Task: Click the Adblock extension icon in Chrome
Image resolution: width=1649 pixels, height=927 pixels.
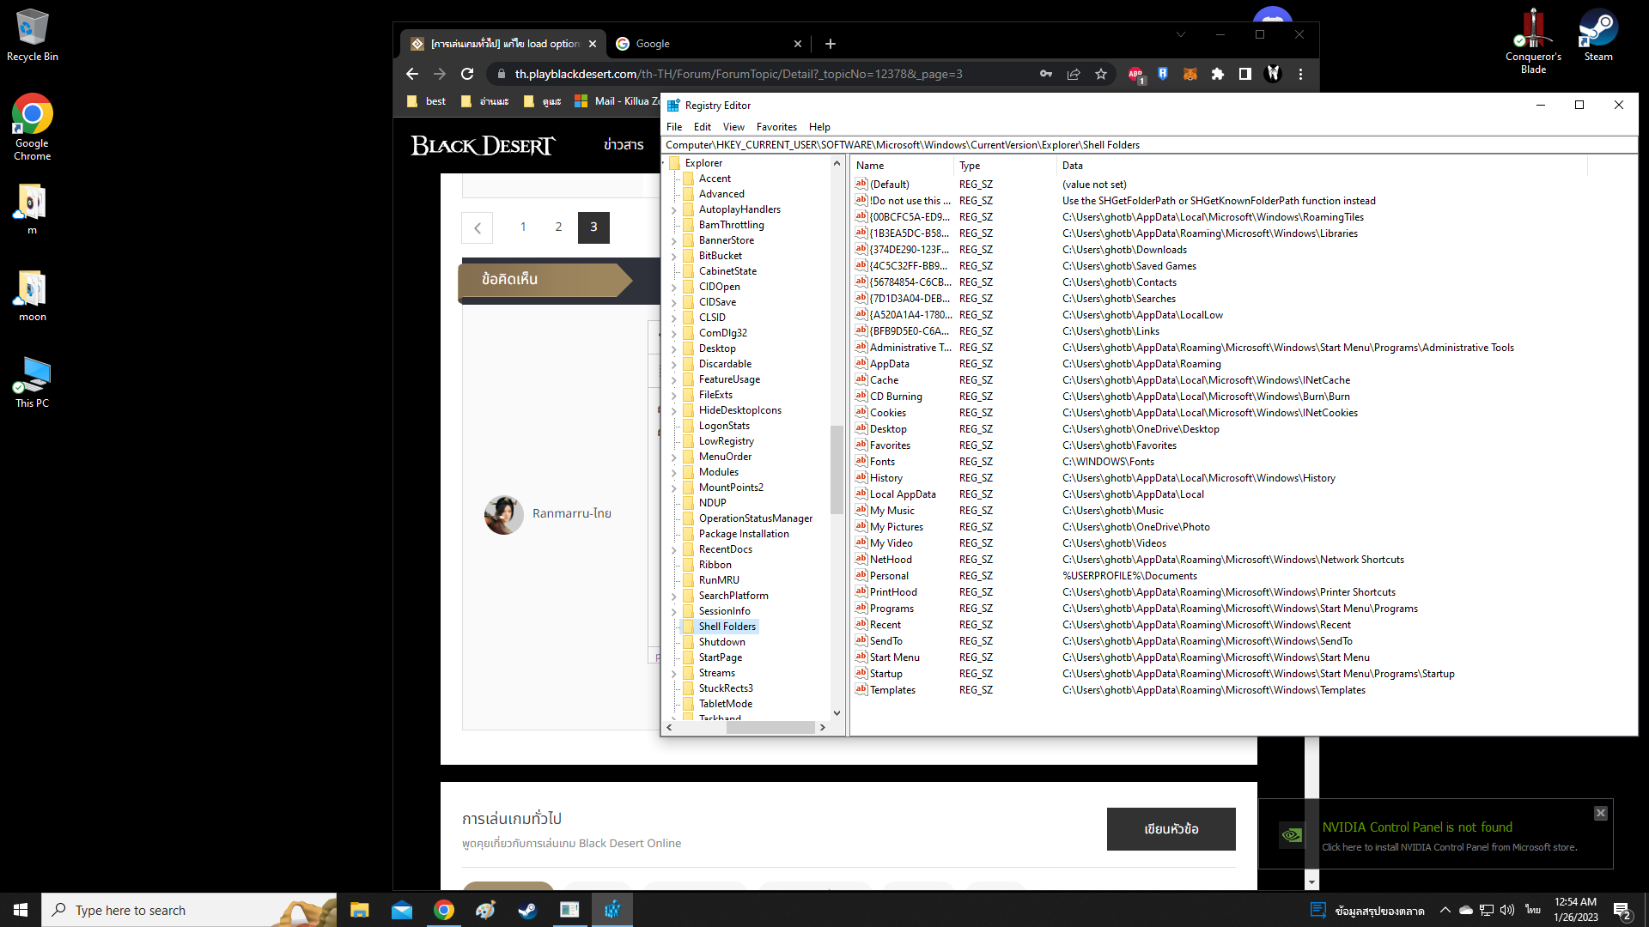Action: point(1135,74)
